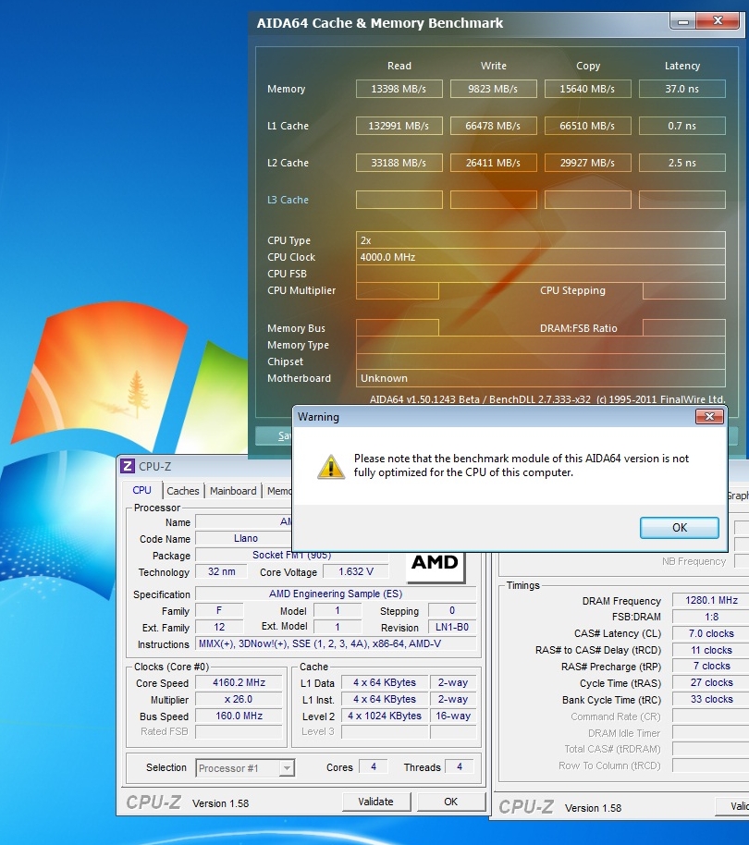This screenshot has height=845, width=749.
Task: Click the Save button in AIDA64 window
Action: 274,436
